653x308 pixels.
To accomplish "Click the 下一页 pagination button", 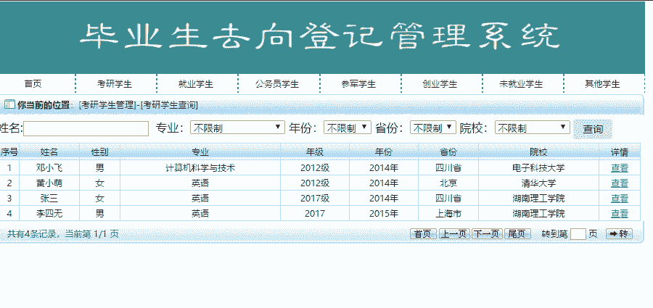I will 486,233.
